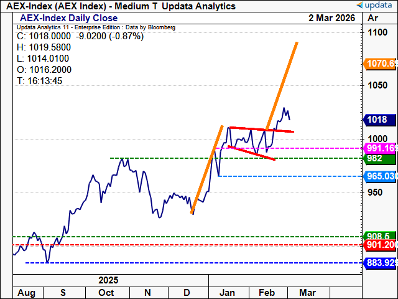The width and height of the screenshot is (398, 299).
Task: Click the green 908.5 price label
Action: pyautogui.click(x=378, y=237)
